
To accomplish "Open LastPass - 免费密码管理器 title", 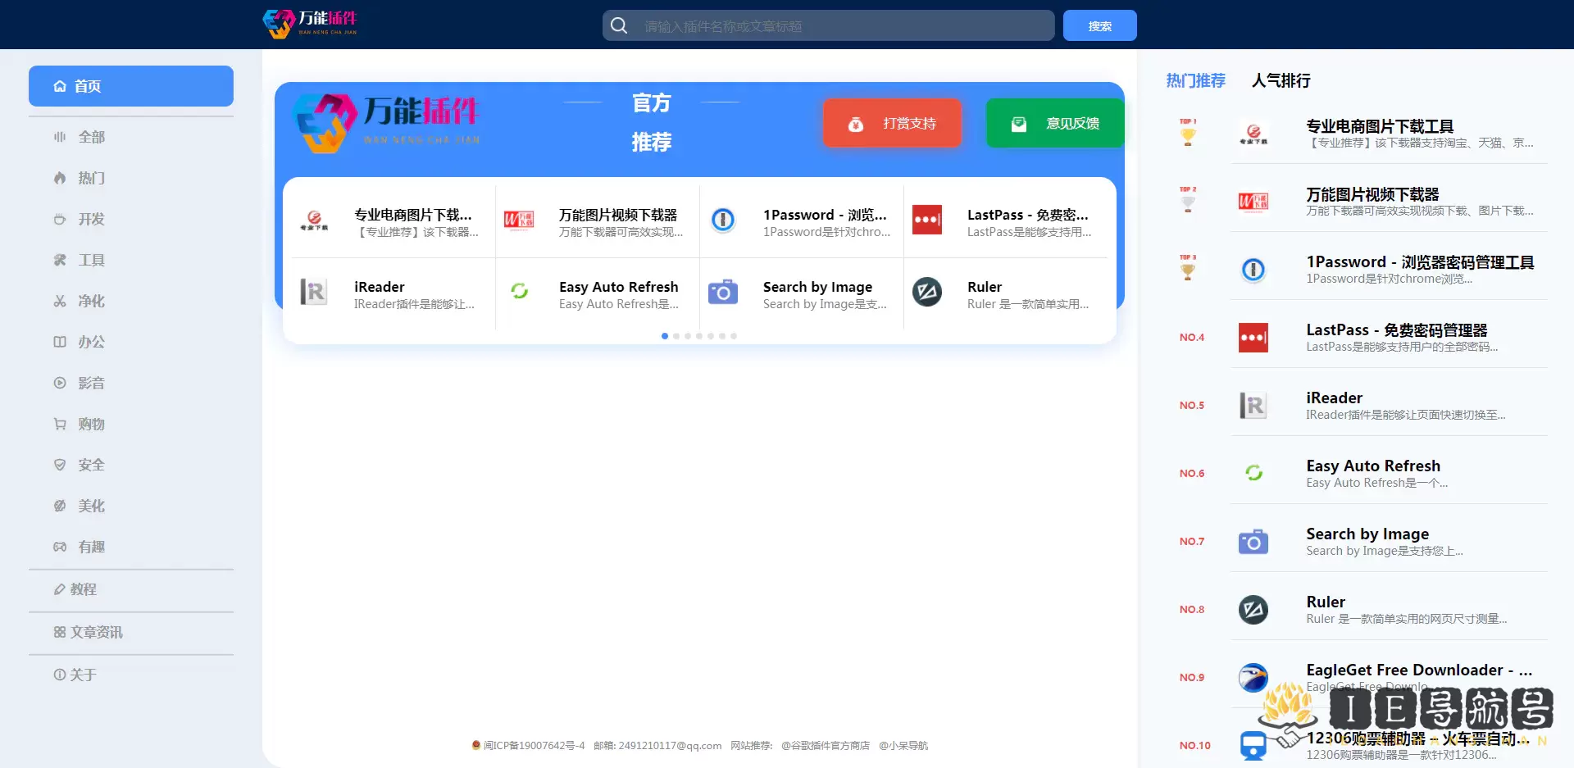I will pyautogui.click(x=1397, y=330).
